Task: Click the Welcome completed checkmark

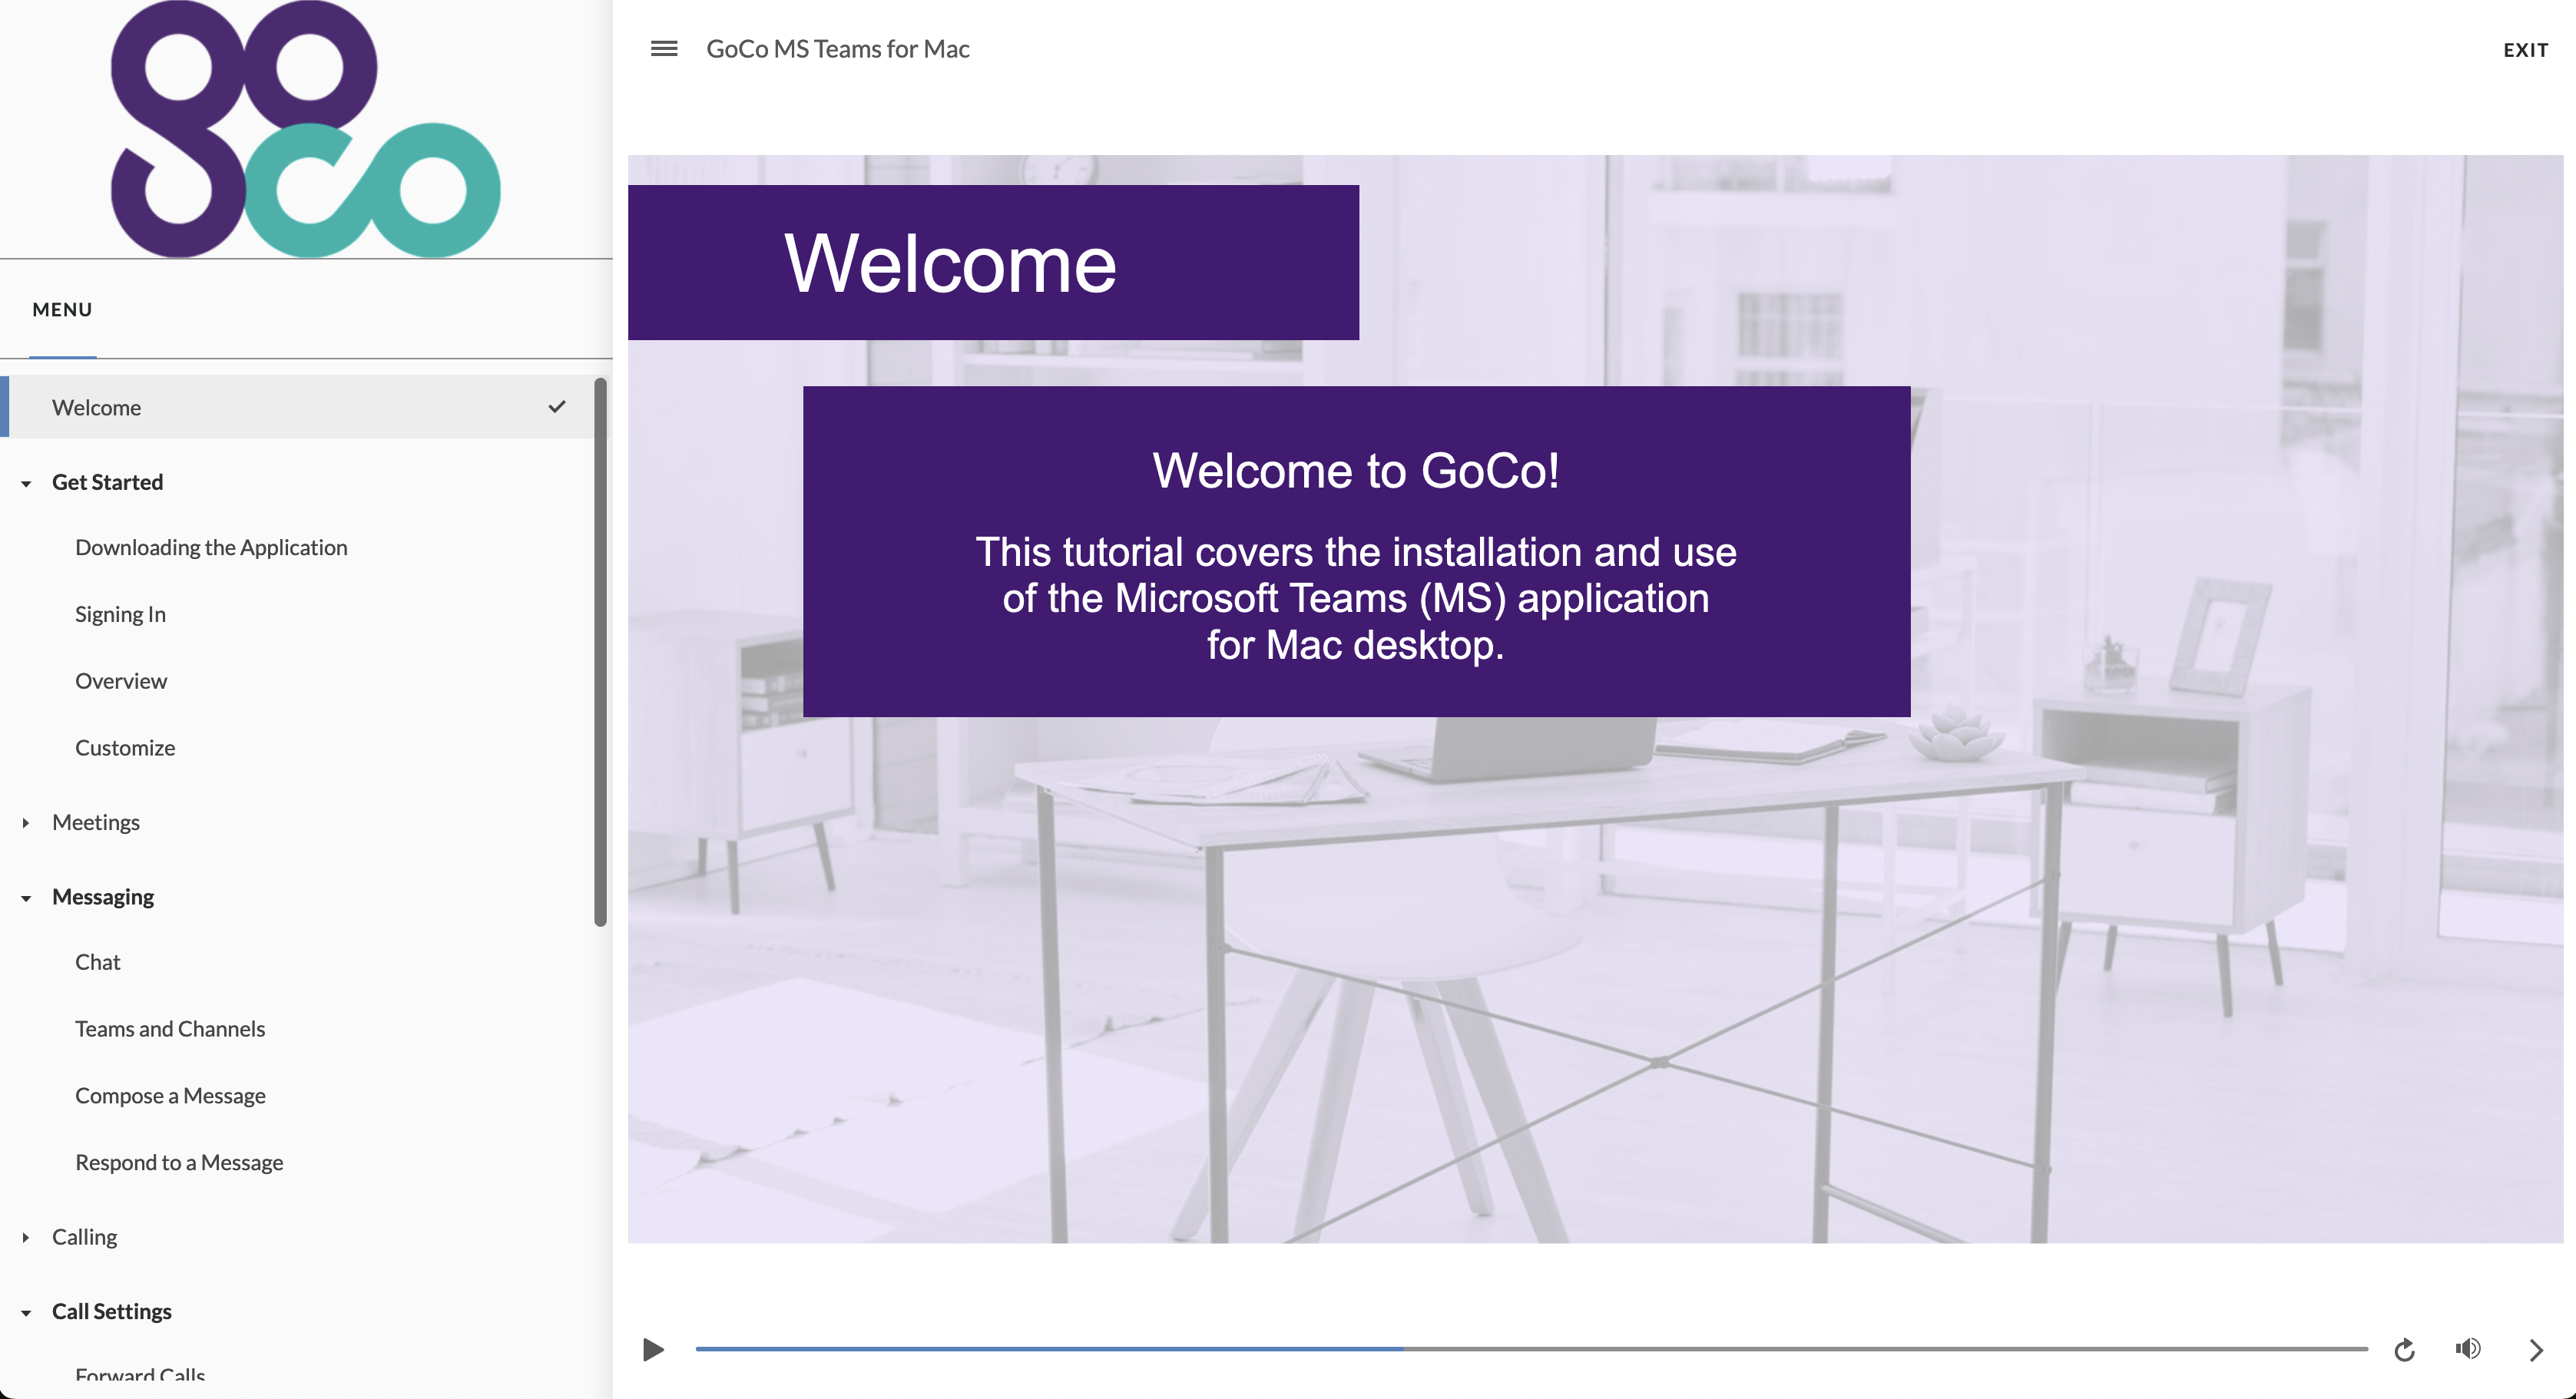Action: [557, 406]
